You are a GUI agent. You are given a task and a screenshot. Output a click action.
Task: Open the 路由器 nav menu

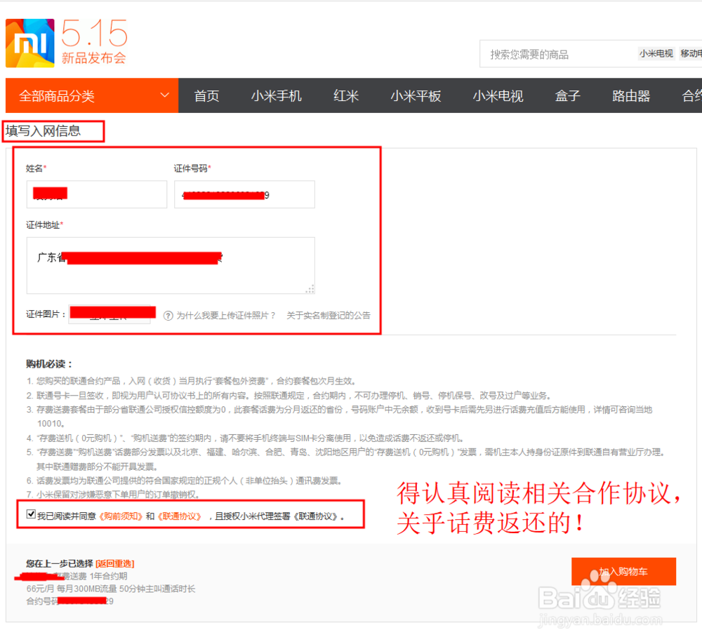pos(631,96)
